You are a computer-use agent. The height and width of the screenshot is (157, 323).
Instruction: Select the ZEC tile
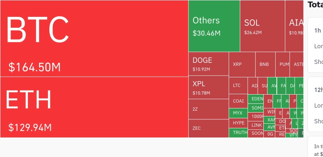208,128
